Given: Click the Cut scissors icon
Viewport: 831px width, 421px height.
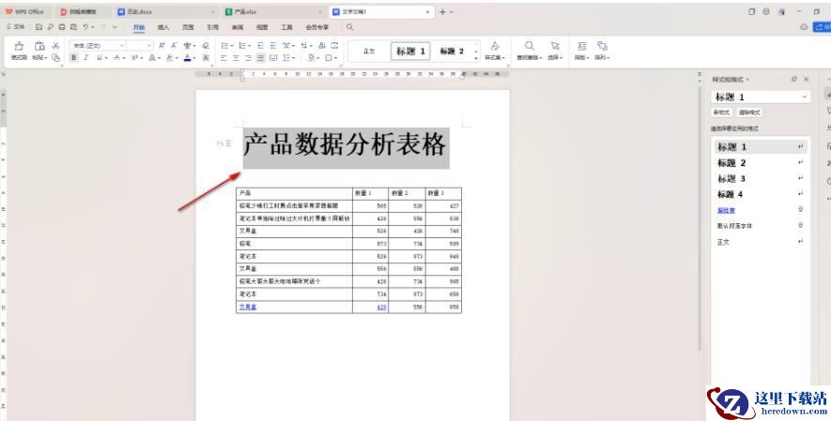Looking at the screenshot, I should (x=55, y=44).
